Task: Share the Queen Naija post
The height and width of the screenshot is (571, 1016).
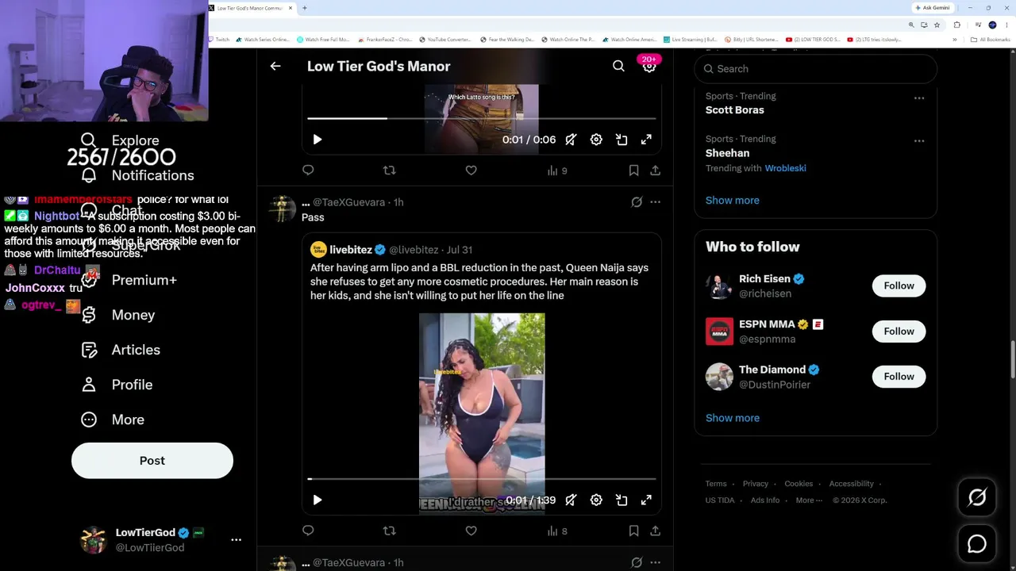Action: pyautogui.click(x=655, y=531)
